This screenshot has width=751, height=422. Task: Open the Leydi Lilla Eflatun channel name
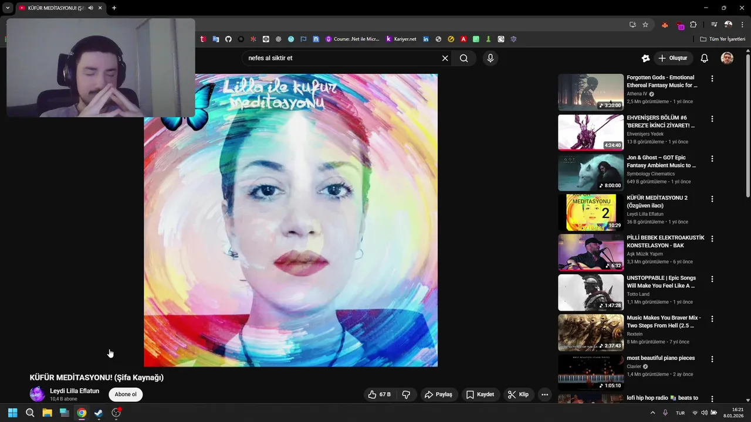75,391
